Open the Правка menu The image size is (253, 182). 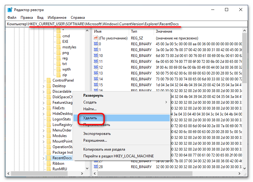(27, 18)
